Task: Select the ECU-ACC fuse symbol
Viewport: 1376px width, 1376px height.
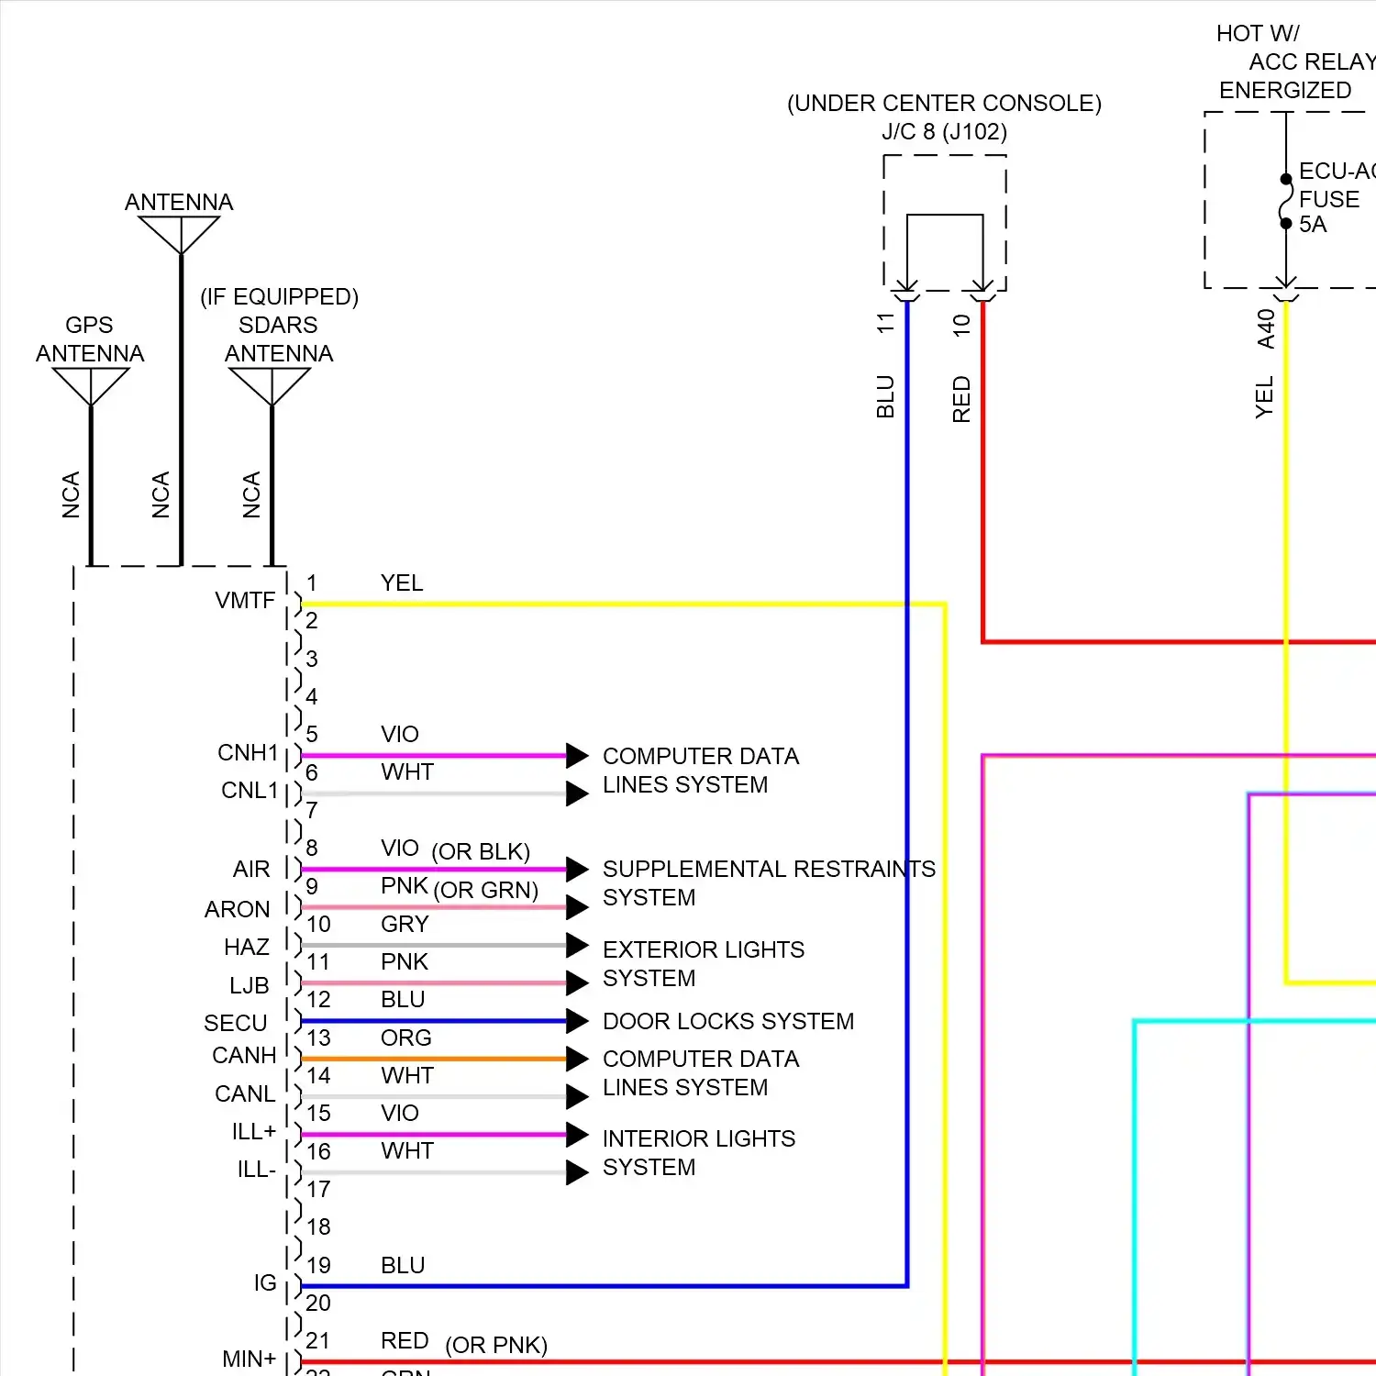Action: click(1286, 201)
